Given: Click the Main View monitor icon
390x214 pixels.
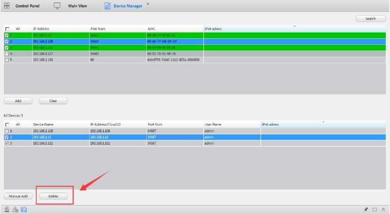Looking at the screenshot, I should 57,6.
